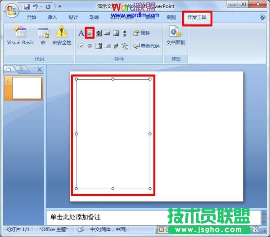
Task: Open 宏安全性 macro security settings
Action: pos(62,36)
